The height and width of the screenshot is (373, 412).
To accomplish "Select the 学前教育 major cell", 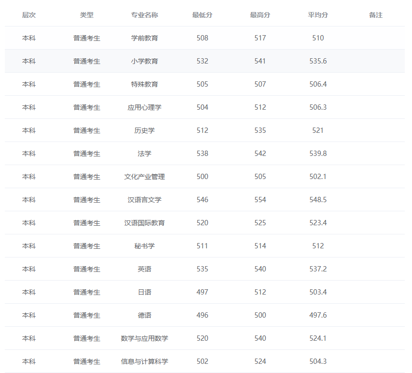I will [145, 38].
